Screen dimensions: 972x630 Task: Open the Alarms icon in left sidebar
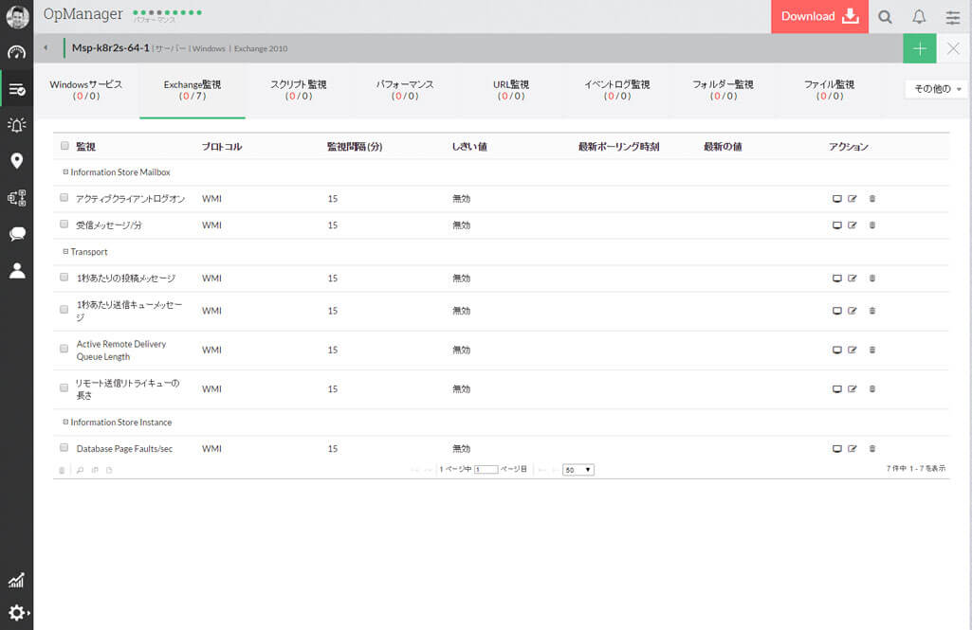[16, 125]
